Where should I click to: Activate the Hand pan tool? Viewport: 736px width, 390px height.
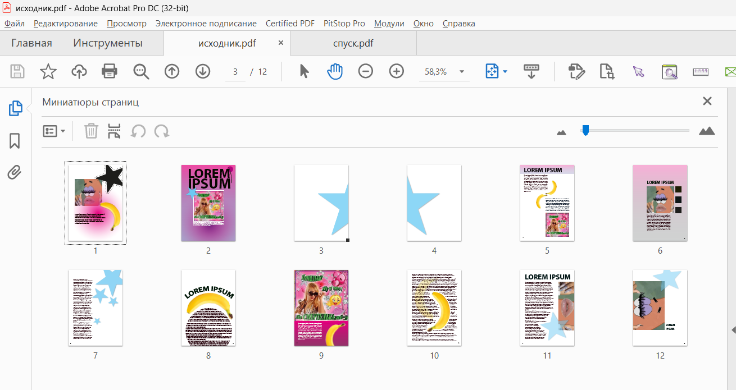[335, 71]
